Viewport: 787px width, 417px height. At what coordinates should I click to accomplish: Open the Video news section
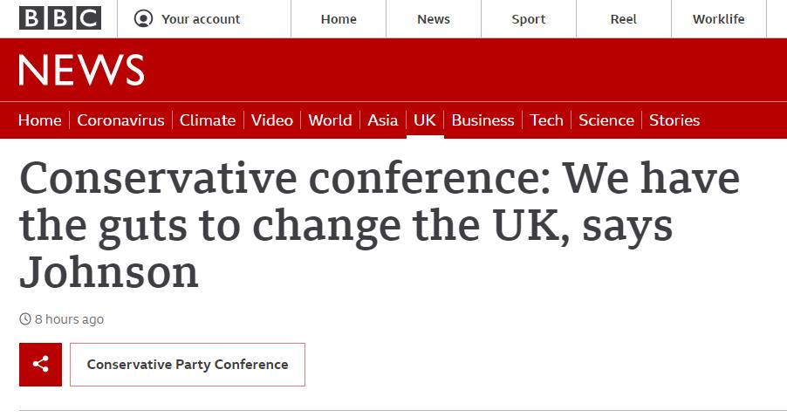272,120
